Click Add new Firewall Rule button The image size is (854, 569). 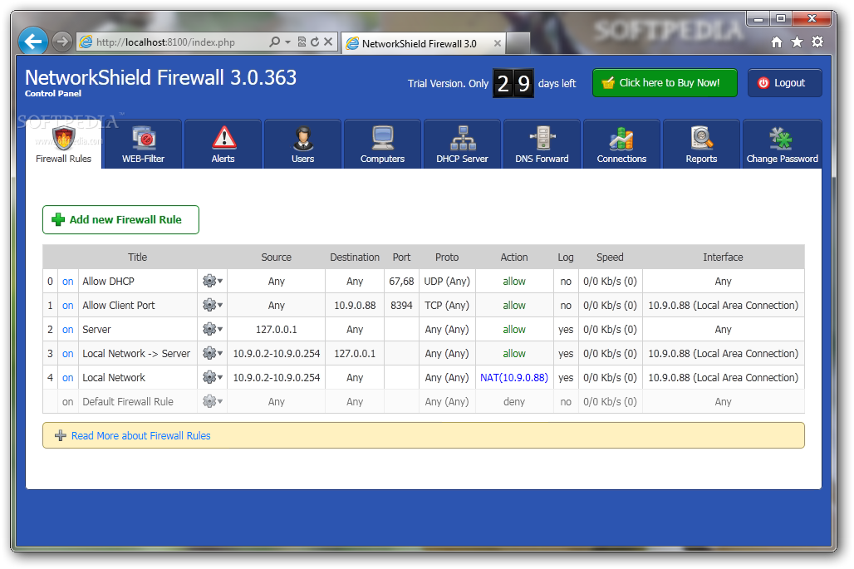[121, 219]
